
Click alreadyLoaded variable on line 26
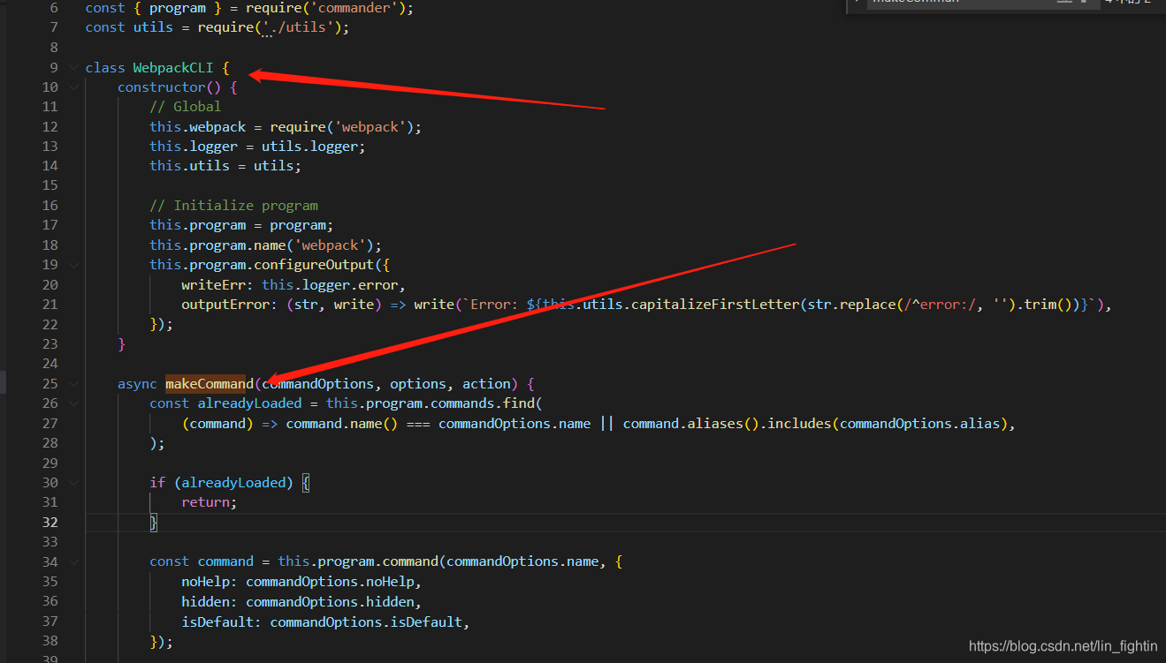tap(250, 403)
